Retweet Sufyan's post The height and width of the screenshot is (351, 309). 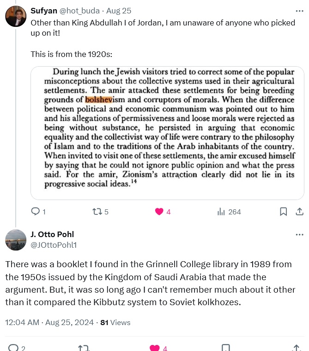pyautogui.click(x=97, y=212)
